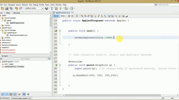Click the Shift Line Left icon
Image resolution: width=179 pixels, height=100 pixels.
109,16
